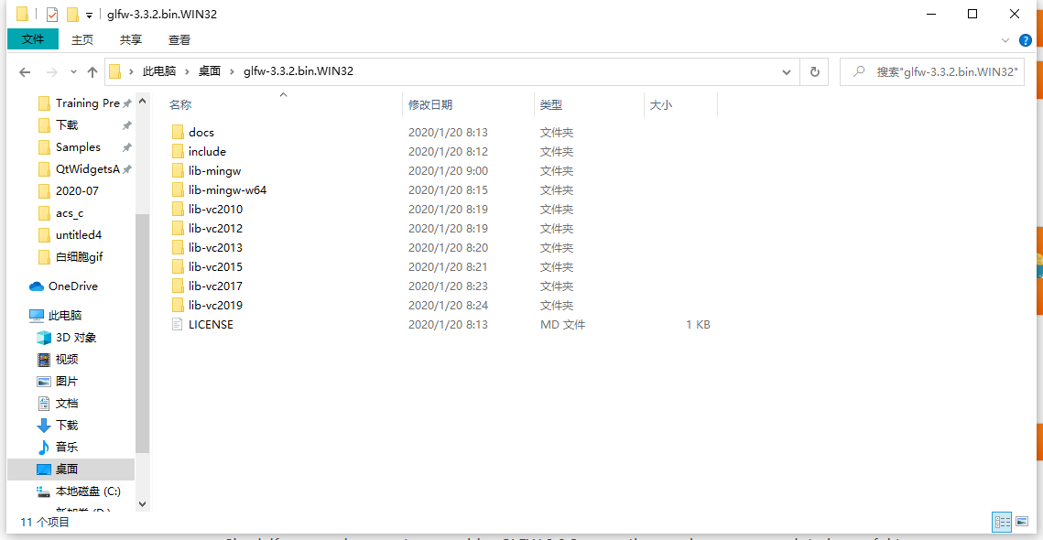Select the lib-vc2019 folder icon

click(x=177, y=306)
